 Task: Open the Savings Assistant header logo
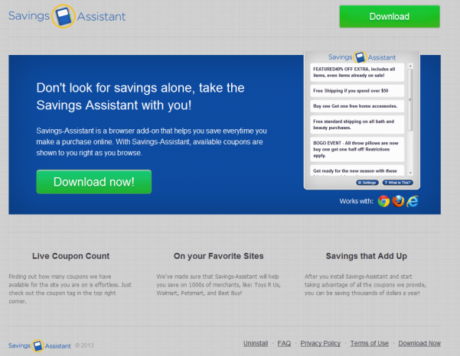pos(67,16)
